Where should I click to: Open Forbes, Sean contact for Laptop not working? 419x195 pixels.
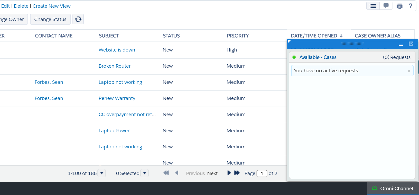tap(49, 82)
